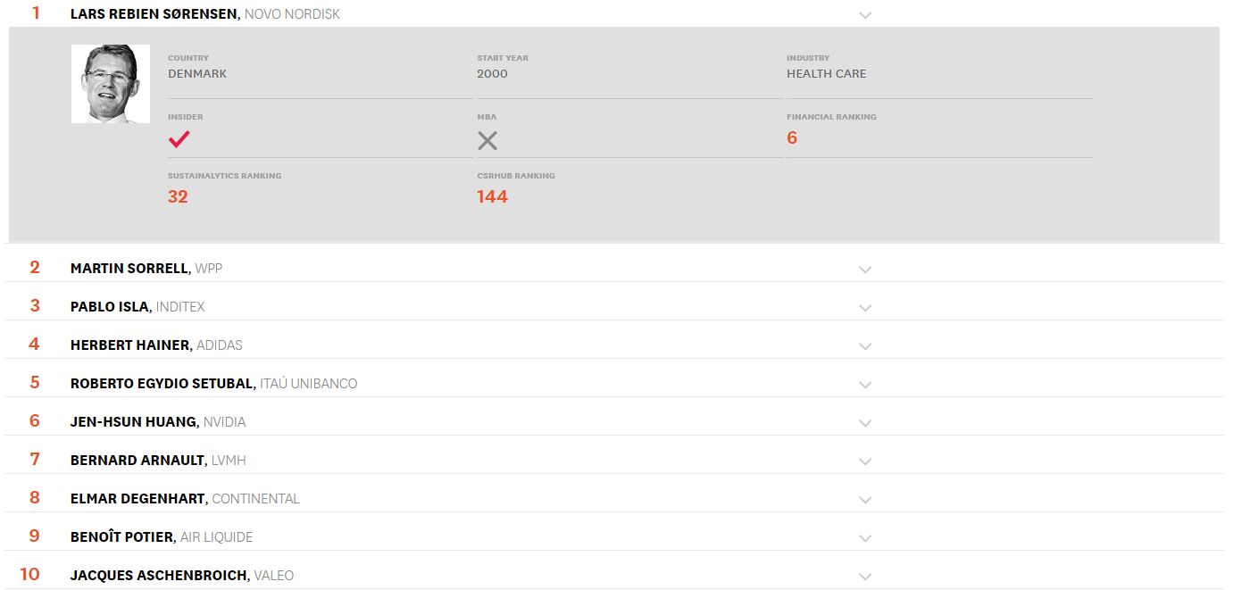The height and width of the screenshot is (590, 1233).
Task: Click the start year value 2000
Action: (x=492, y=74)
